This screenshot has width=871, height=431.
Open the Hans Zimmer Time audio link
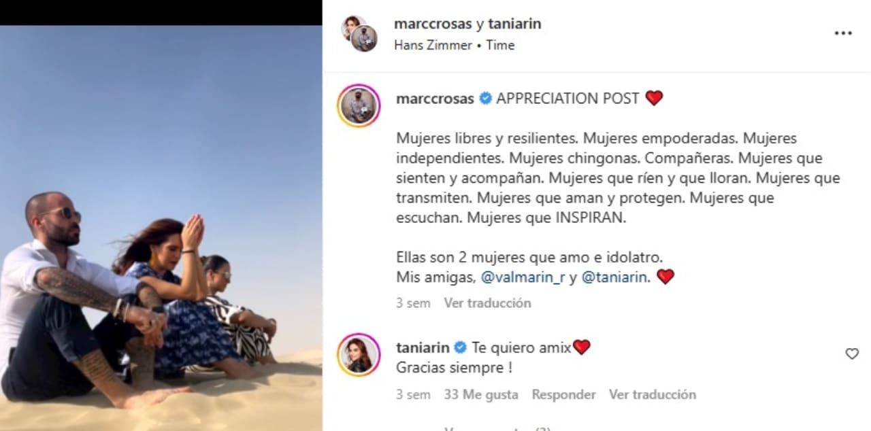tap(454, 46)
